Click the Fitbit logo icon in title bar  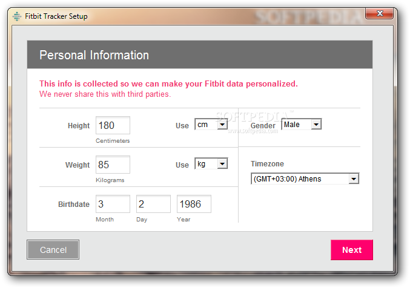pos(17,16)
